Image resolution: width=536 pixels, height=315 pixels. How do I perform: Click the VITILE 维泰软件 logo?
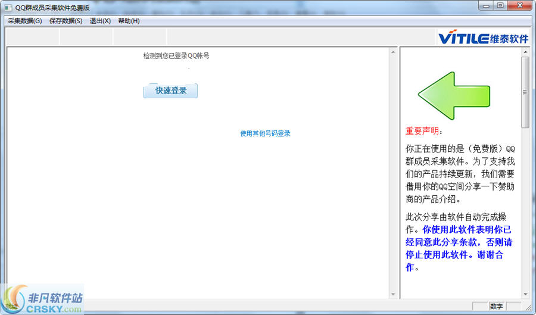coord(483,37)
